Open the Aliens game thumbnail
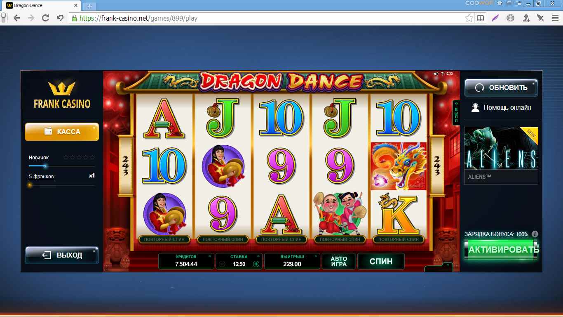The height and width of the screenshot is (317, 563). pos(501,155)
